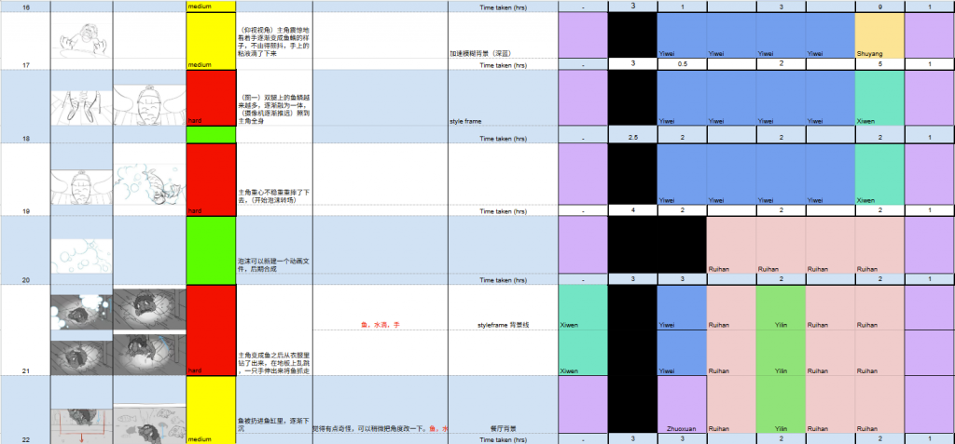Select the time cell showing 9
The image size is (955, 444).
click(879, 7)
